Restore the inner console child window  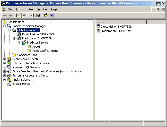click(x=158, y=9)
